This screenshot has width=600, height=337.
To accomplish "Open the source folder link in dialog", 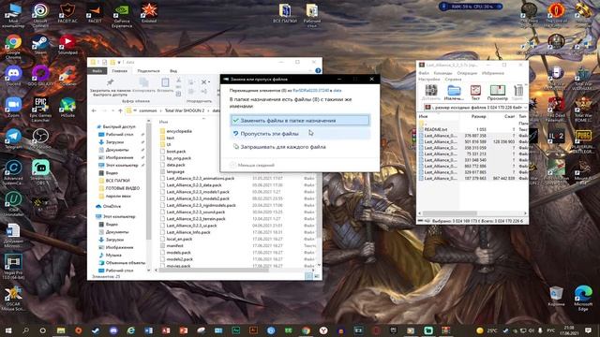I will pyautogui.click(x=310, y=91).
